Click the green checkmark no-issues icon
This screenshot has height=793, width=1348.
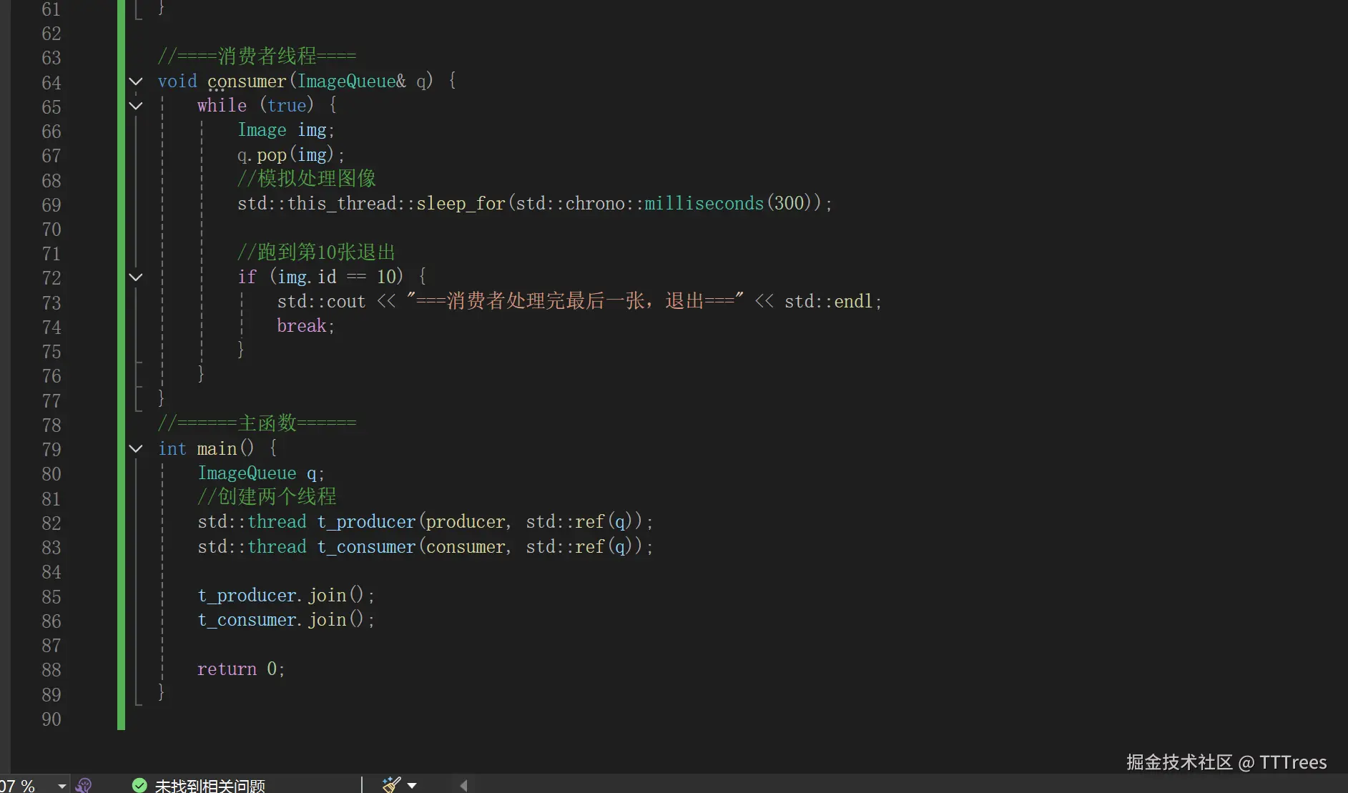pyautogui.click(x=139, y=785)
